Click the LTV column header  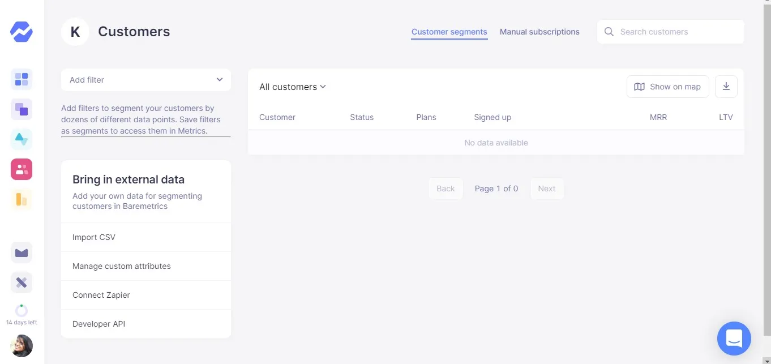point(726,117)
